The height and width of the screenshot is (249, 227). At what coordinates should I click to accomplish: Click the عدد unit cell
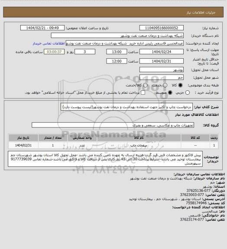[x=82, y=145]
